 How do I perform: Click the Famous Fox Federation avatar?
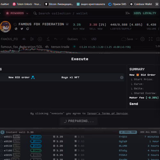[5, 27]
